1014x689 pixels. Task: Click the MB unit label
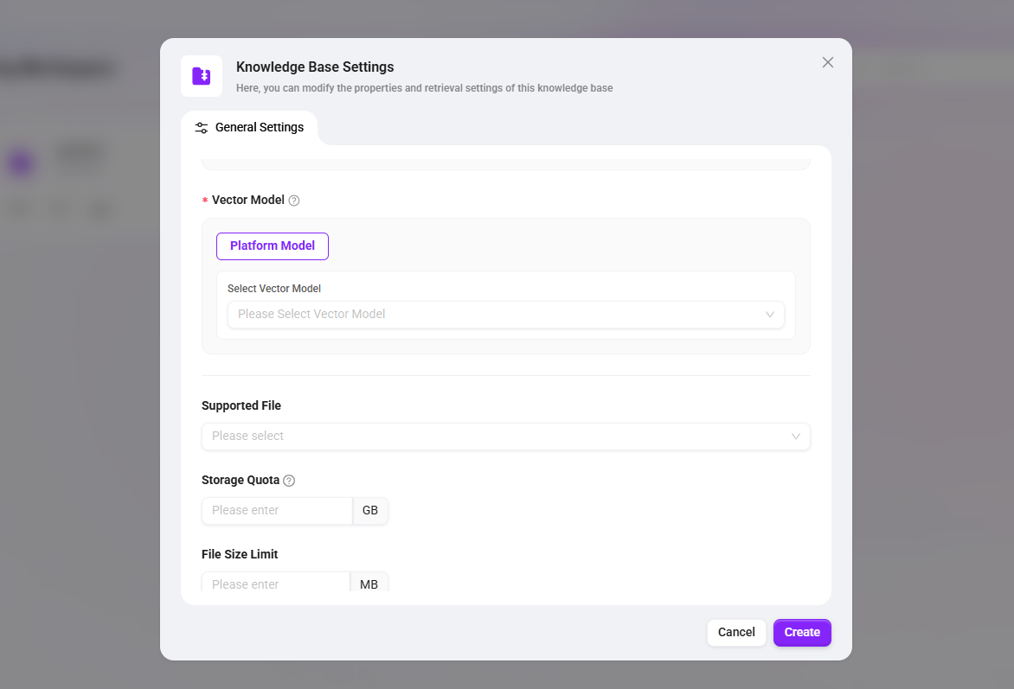pos(369,583)
